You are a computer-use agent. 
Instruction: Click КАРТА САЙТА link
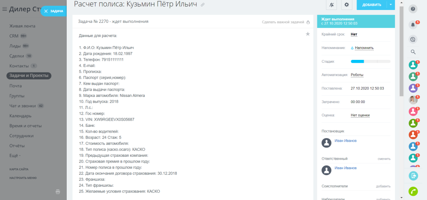point(19,169)
